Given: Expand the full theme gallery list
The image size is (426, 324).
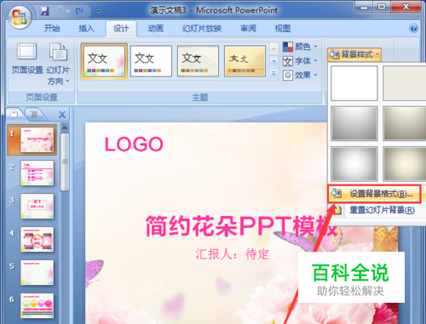Looking at the screenshot, I should [273, 74].
